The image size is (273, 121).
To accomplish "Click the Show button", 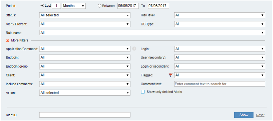I will coord(244,115).
